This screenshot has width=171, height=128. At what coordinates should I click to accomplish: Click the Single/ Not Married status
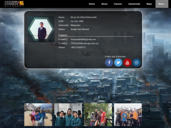(80, 29)
